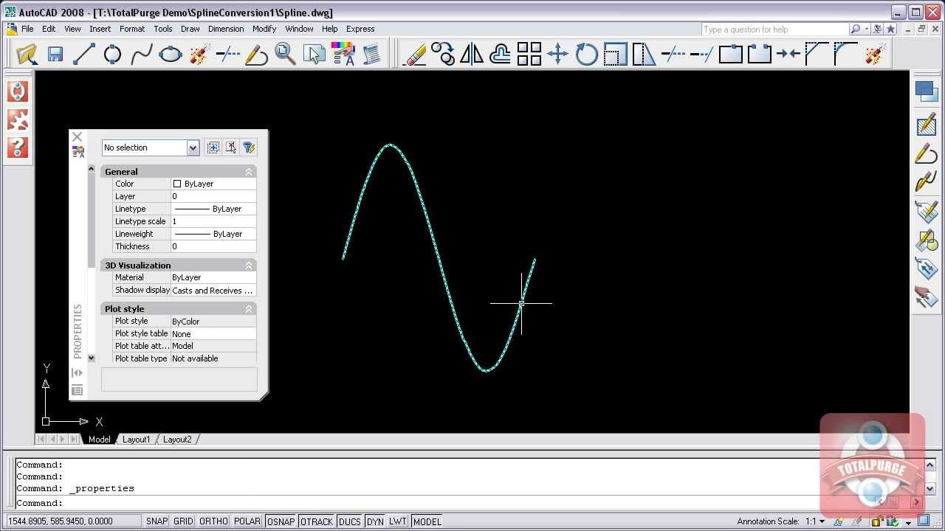Toggle POLAR tracking in status bar
Image resolution: width=945 pixels, height=531 pixels.
(247, 521)
